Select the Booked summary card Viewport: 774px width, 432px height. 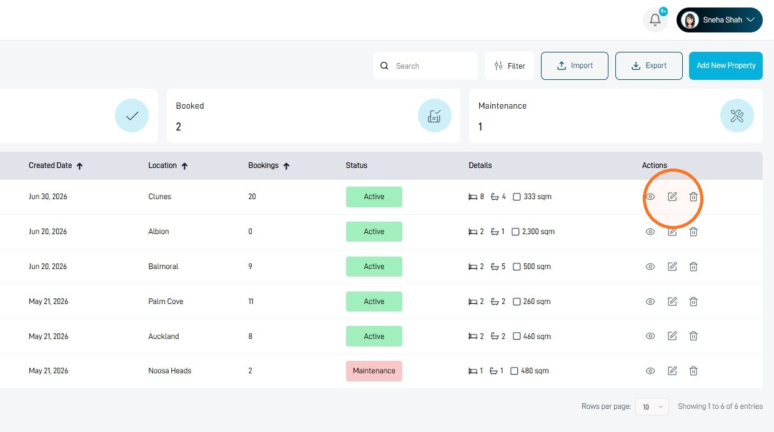(314, 116)
